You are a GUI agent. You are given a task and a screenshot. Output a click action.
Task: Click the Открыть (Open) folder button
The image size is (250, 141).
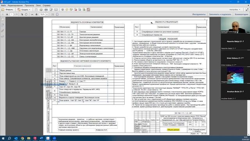(x=7, y=9)
